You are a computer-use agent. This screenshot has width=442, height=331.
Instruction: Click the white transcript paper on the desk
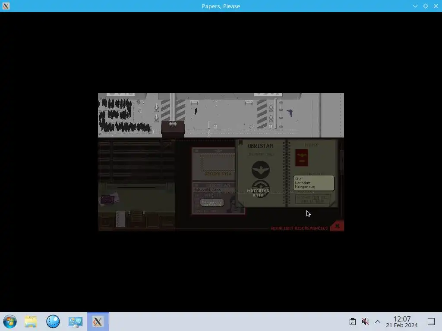(x=121, y=219)
